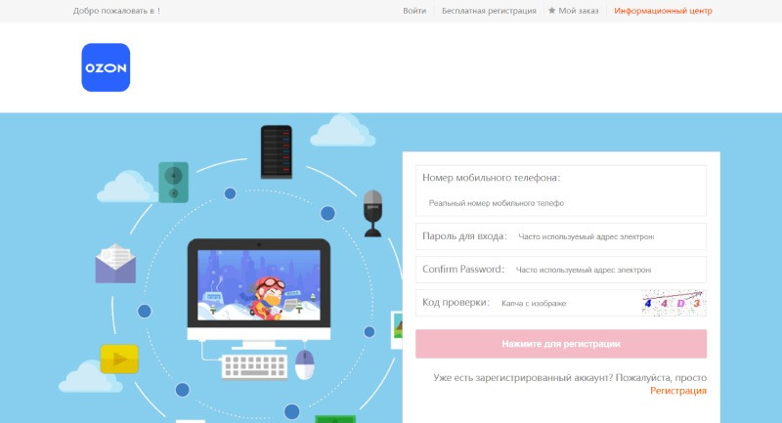
Task: Refresh the 44D3 captcha image
Action: pos(673,303)
